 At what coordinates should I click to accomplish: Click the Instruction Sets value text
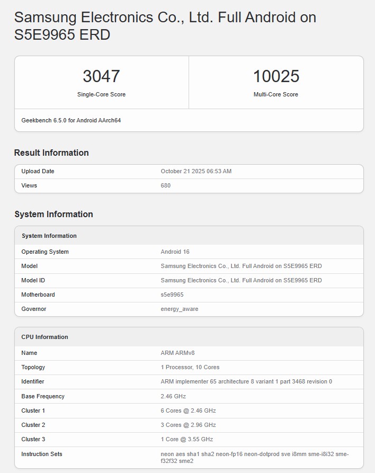click(x=254, y=458)
